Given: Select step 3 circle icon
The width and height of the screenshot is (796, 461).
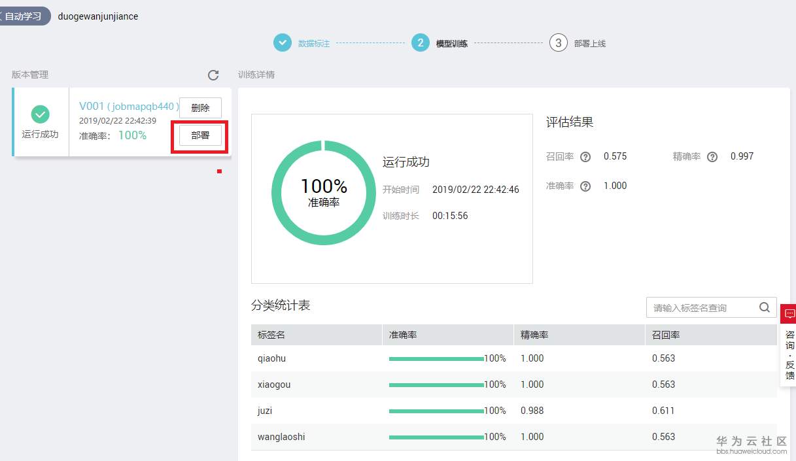Looking at the screenshot, I should coord(558,43).
